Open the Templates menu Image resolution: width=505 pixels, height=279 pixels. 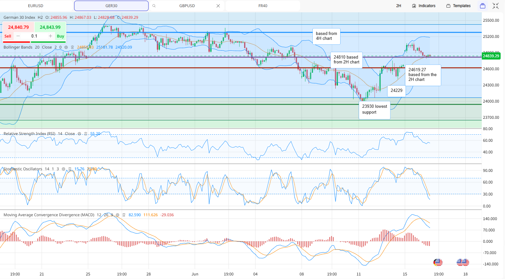pos(458,6)
